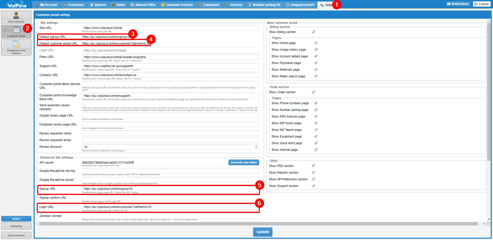Click into the Support URL field
Image resolution: width=493 pixels, height=240 pixels.
point(170,66)
